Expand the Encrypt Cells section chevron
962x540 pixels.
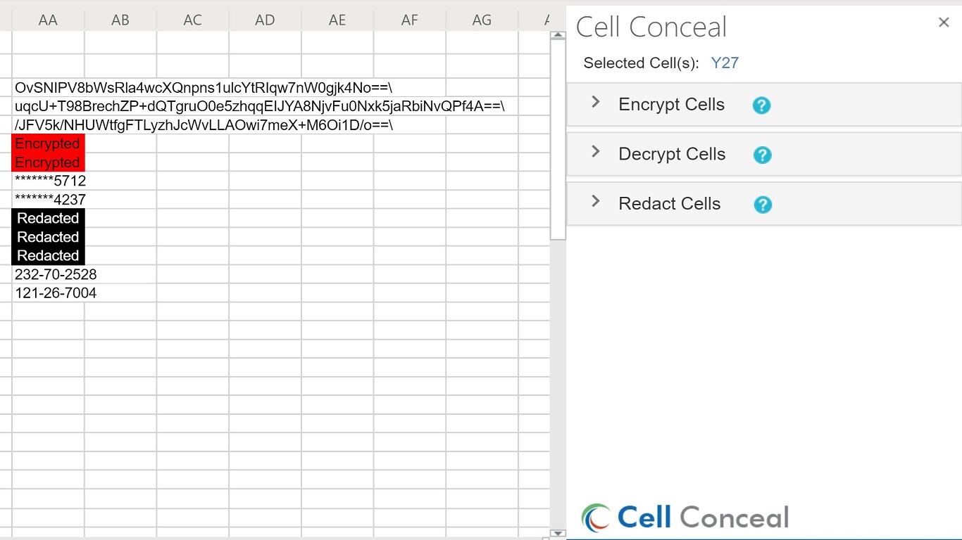pyautogui.click(x=596, y=103)
